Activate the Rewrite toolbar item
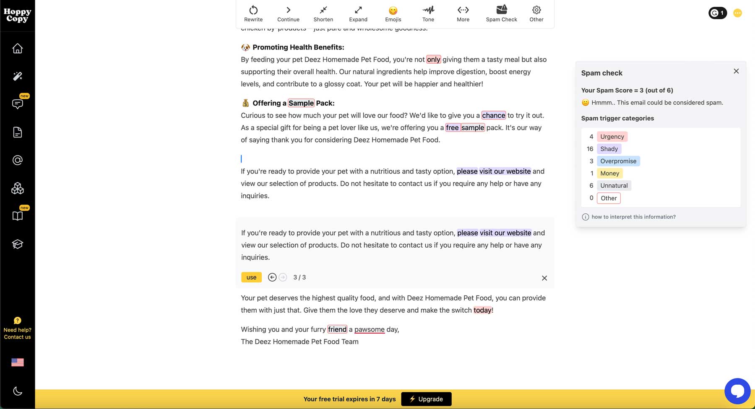 253,13
